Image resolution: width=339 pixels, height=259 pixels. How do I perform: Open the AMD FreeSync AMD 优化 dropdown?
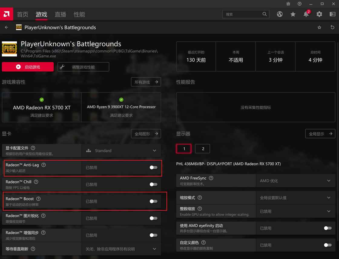295,181
